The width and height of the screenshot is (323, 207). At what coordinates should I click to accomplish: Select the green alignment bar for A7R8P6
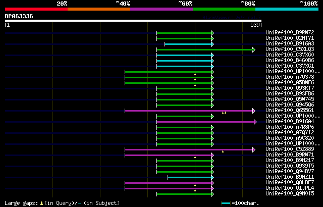coord(184,128)
